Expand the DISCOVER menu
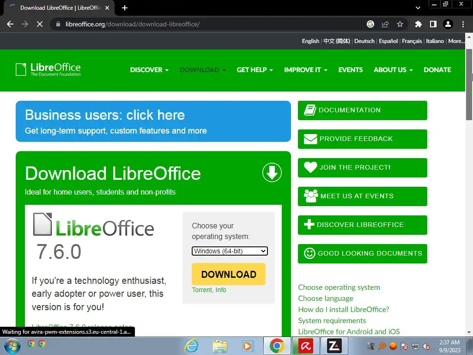The height and width of the screenshot is (355, 473). click(149, 70)
